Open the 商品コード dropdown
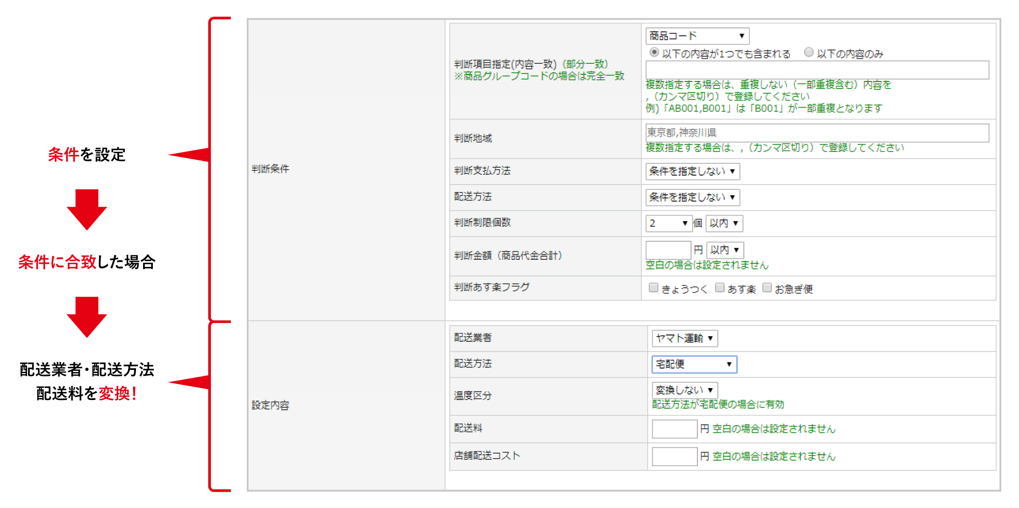This screenshot has height=508, width=1019. pos(697,36)
